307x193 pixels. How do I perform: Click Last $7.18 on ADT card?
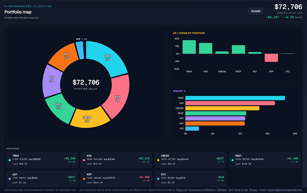(19, 183)
